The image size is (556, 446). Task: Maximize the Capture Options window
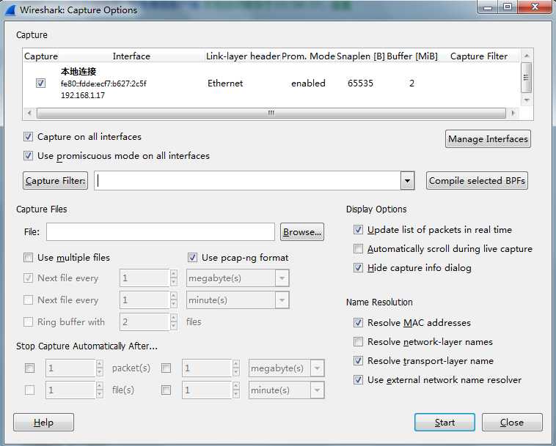[508, 7]
